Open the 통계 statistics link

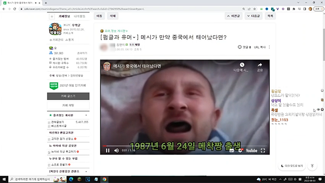click(69, 40)
